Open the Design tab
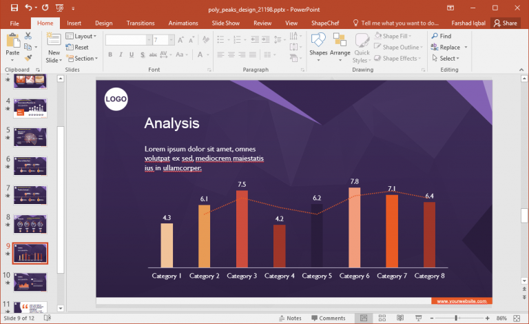Screen dimensions: 529x324 tap(103, 23)
